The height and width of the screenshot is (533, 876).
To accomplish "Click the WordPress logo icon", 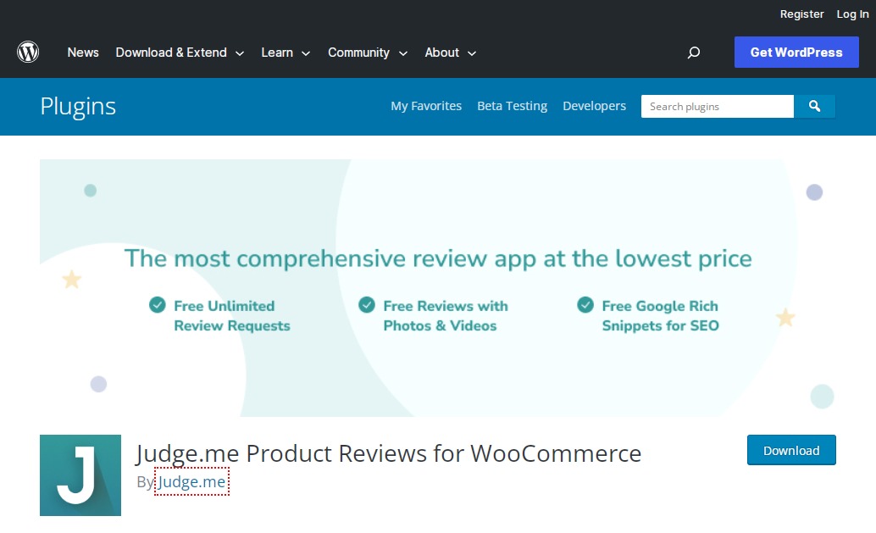I will (x=28, y=52).
